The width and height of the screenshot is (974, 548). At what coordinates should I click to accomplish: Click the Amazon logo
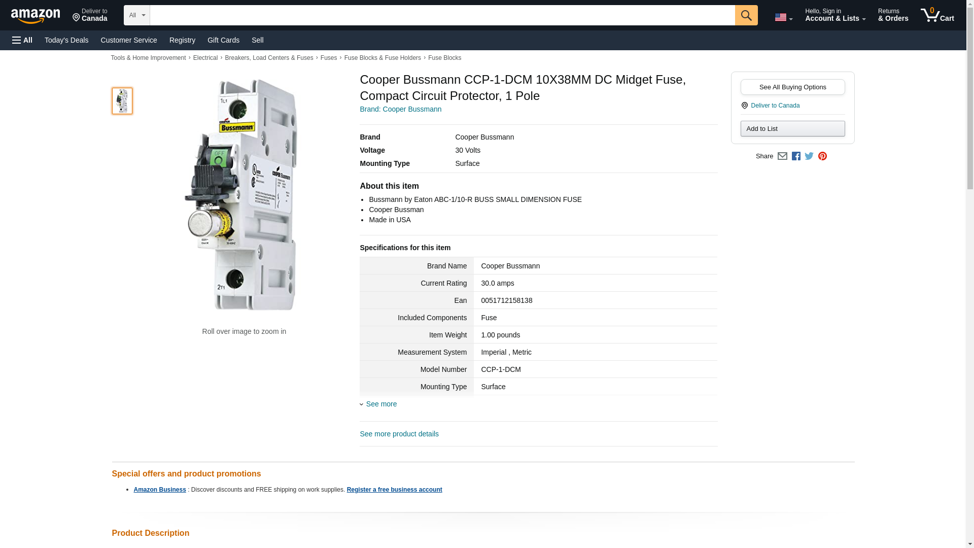pos(36,16)
